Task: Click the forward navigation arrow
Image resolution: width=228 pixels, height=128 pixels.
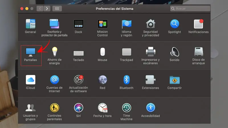Action: click(x=47, y=9)
